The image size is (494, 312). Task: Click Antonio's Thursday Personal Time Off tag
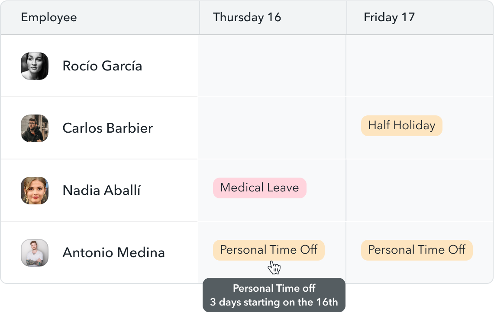point(268,250)
